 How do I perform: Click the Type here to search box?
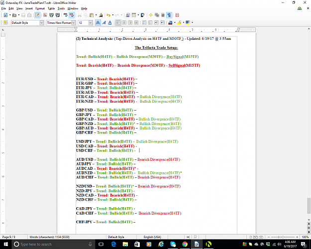(x=54, y=244)
